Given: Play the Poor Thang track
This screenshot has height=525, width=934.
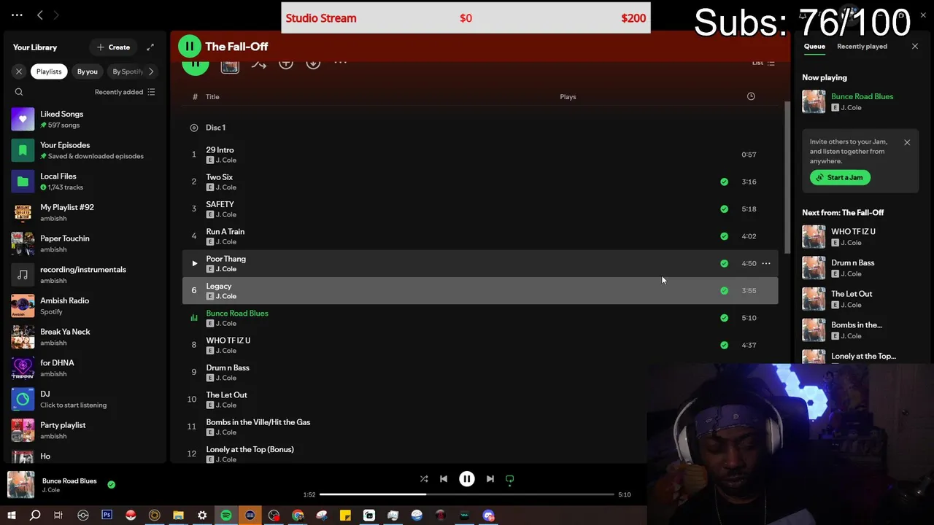Looking at the screenshot, I should [x=194, y=263].
